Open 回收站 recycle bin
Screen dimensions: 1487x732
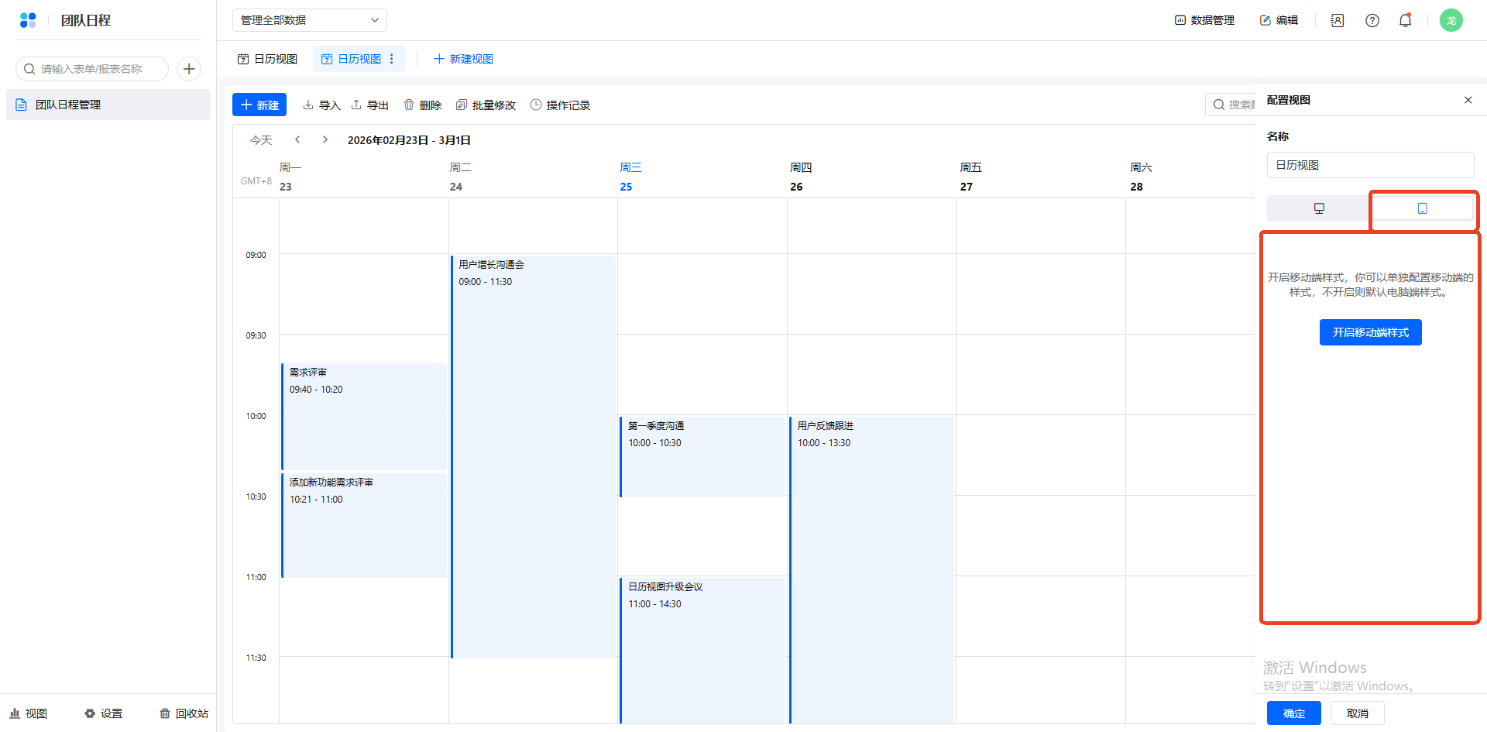pos(184,713)
